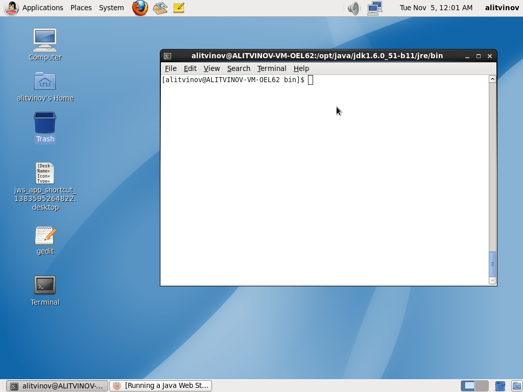
Task: Launch Firefox from the top panel
Action: [x=139, y=8]
